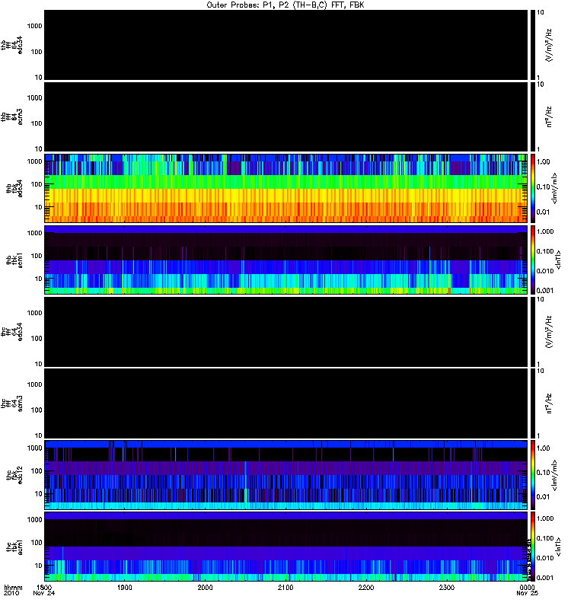Click inside the thb fbk scm1 spectrogram panel
The image size is (571, 609).
coord(285,260)
